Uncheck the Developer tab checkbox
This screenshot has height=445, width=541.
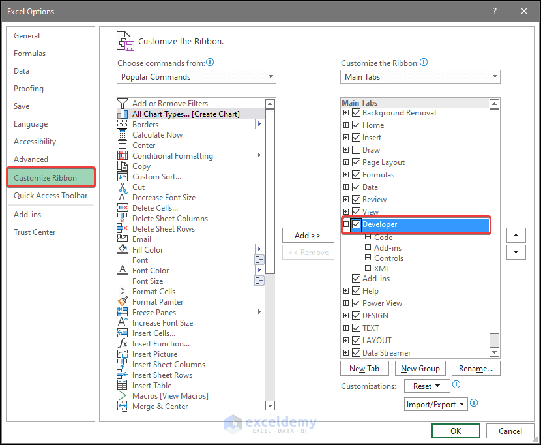tap(356, 224)
